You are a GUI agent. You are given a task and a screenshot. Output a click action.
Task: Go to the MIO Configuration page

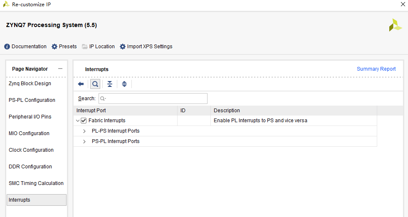point(29,133)
